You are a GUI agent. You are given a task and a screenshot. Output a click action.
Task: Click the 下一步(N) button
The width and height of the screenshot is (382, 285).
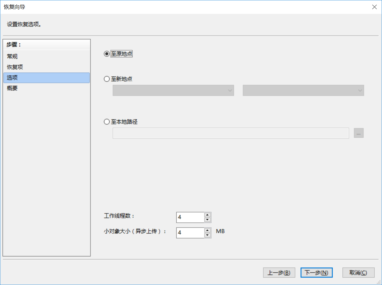[x=316, y=273]
